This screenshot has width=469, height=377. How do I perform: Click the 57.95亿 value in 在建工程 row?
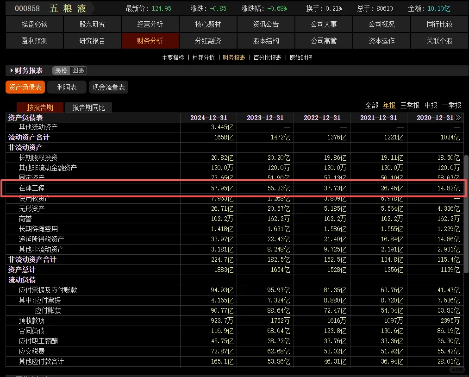click(222, 188)
